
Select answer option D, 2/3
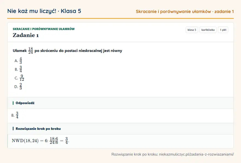tap(18, 87)
